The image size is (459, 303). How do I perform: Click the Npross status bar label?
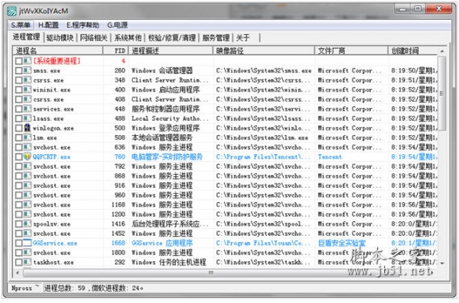tap(21, 288)
